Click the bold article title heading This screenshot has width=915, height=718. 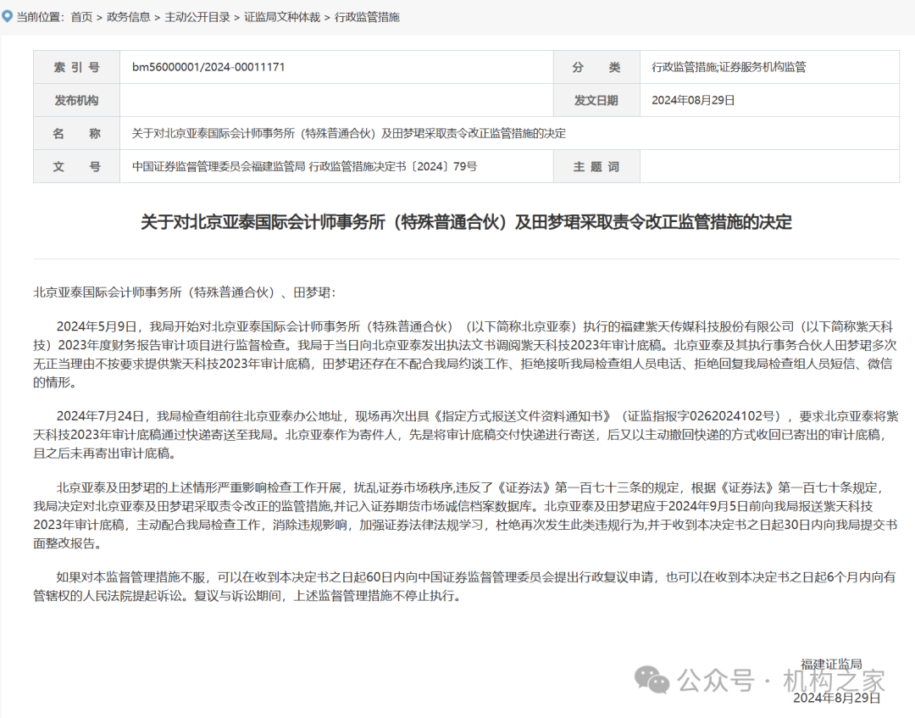[x=466, y=222]
